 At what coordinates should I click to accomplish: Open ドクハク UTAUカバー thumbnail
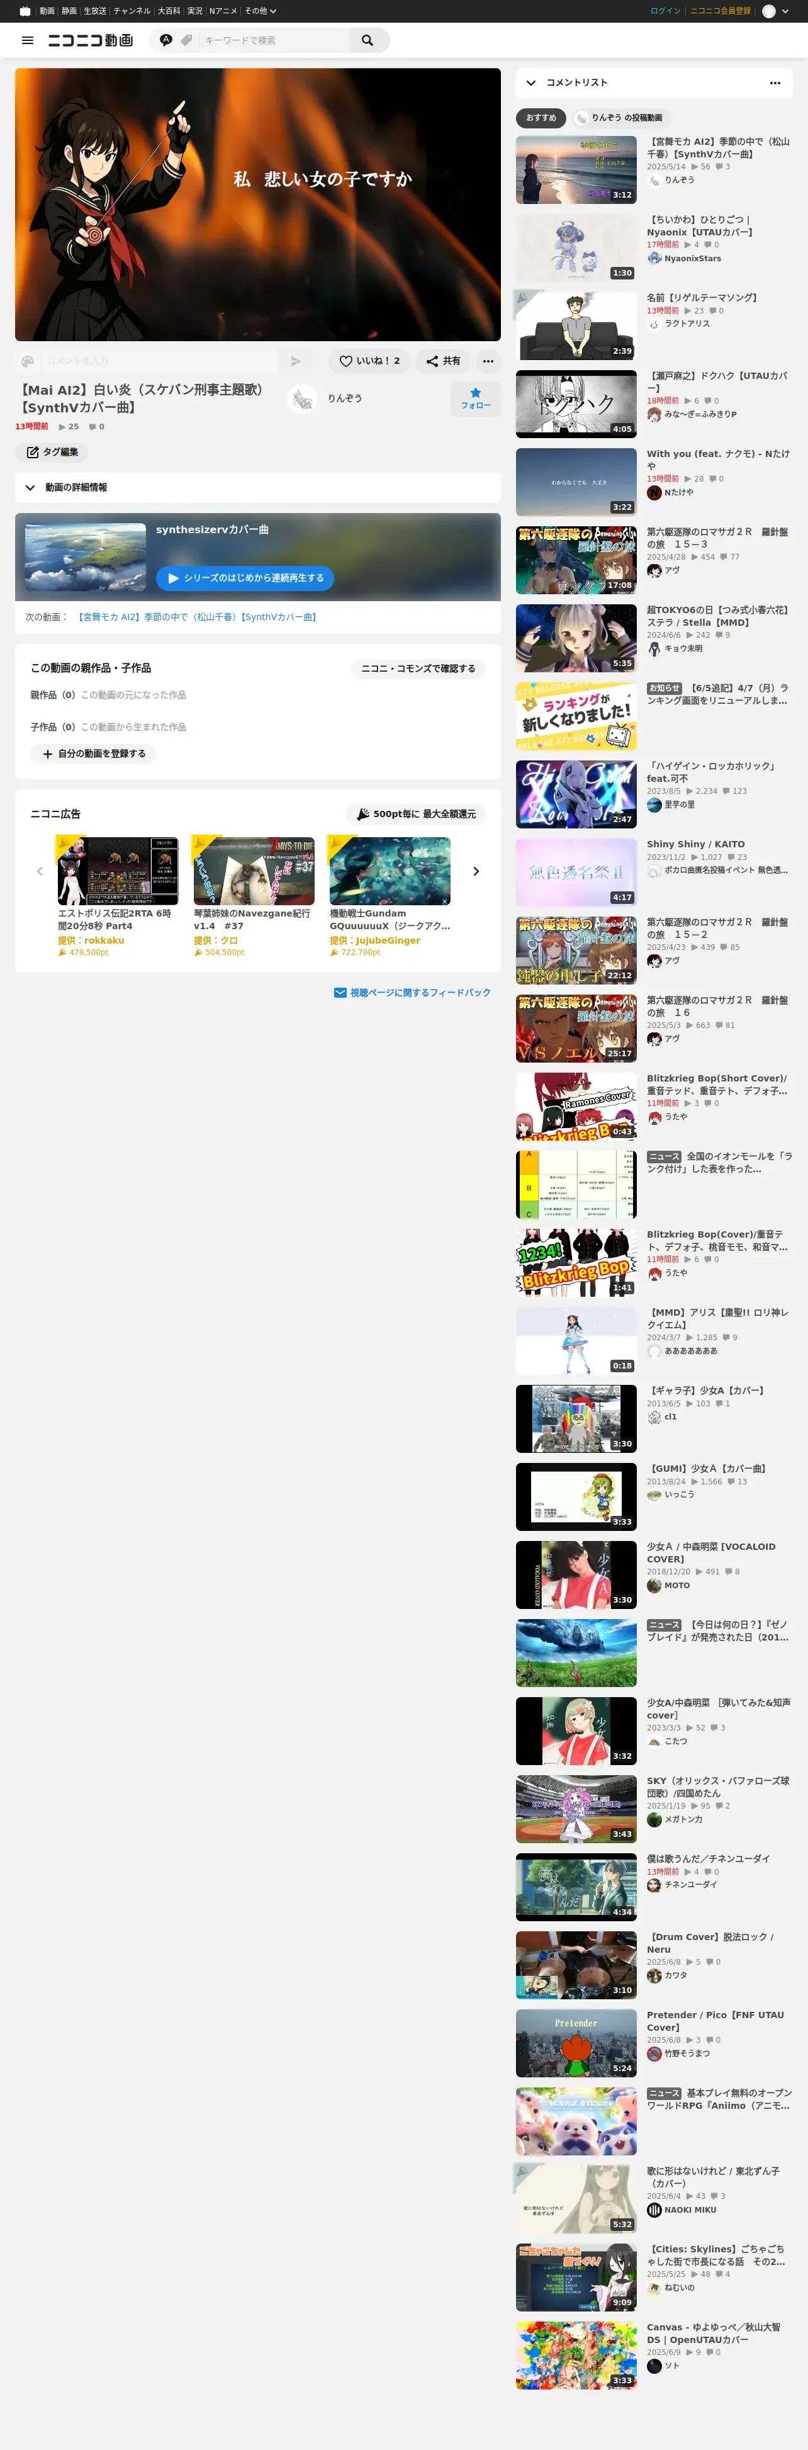pos(576,404)
